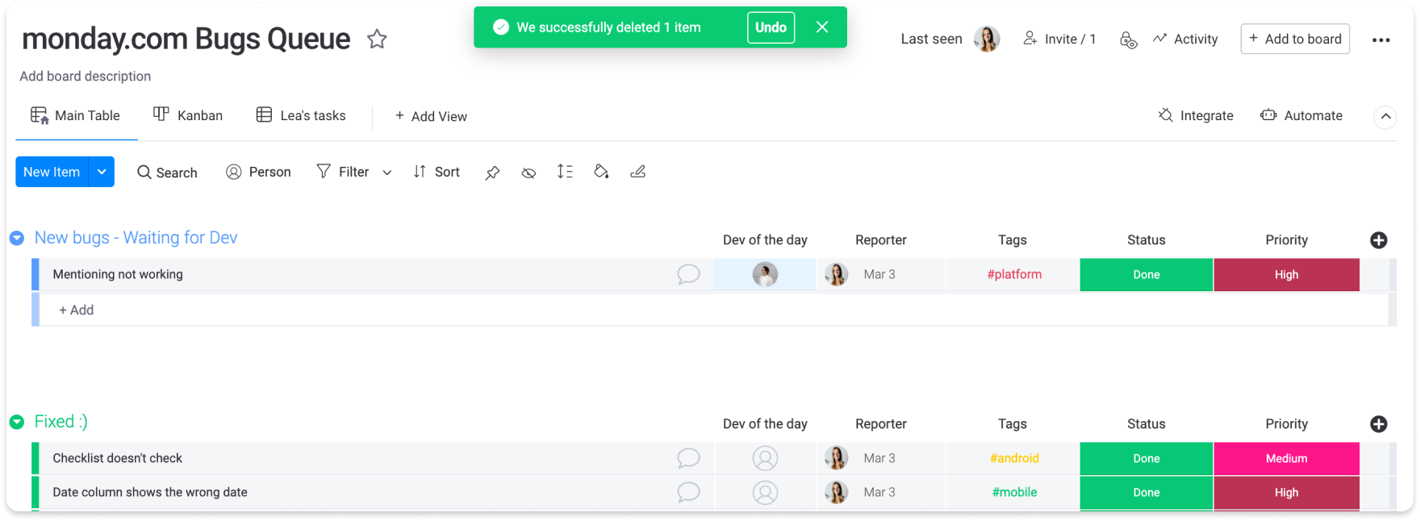Screen dimensions: 1420x521
Task: Change Done status of Date column row
Action: [x=1146, y=493]
